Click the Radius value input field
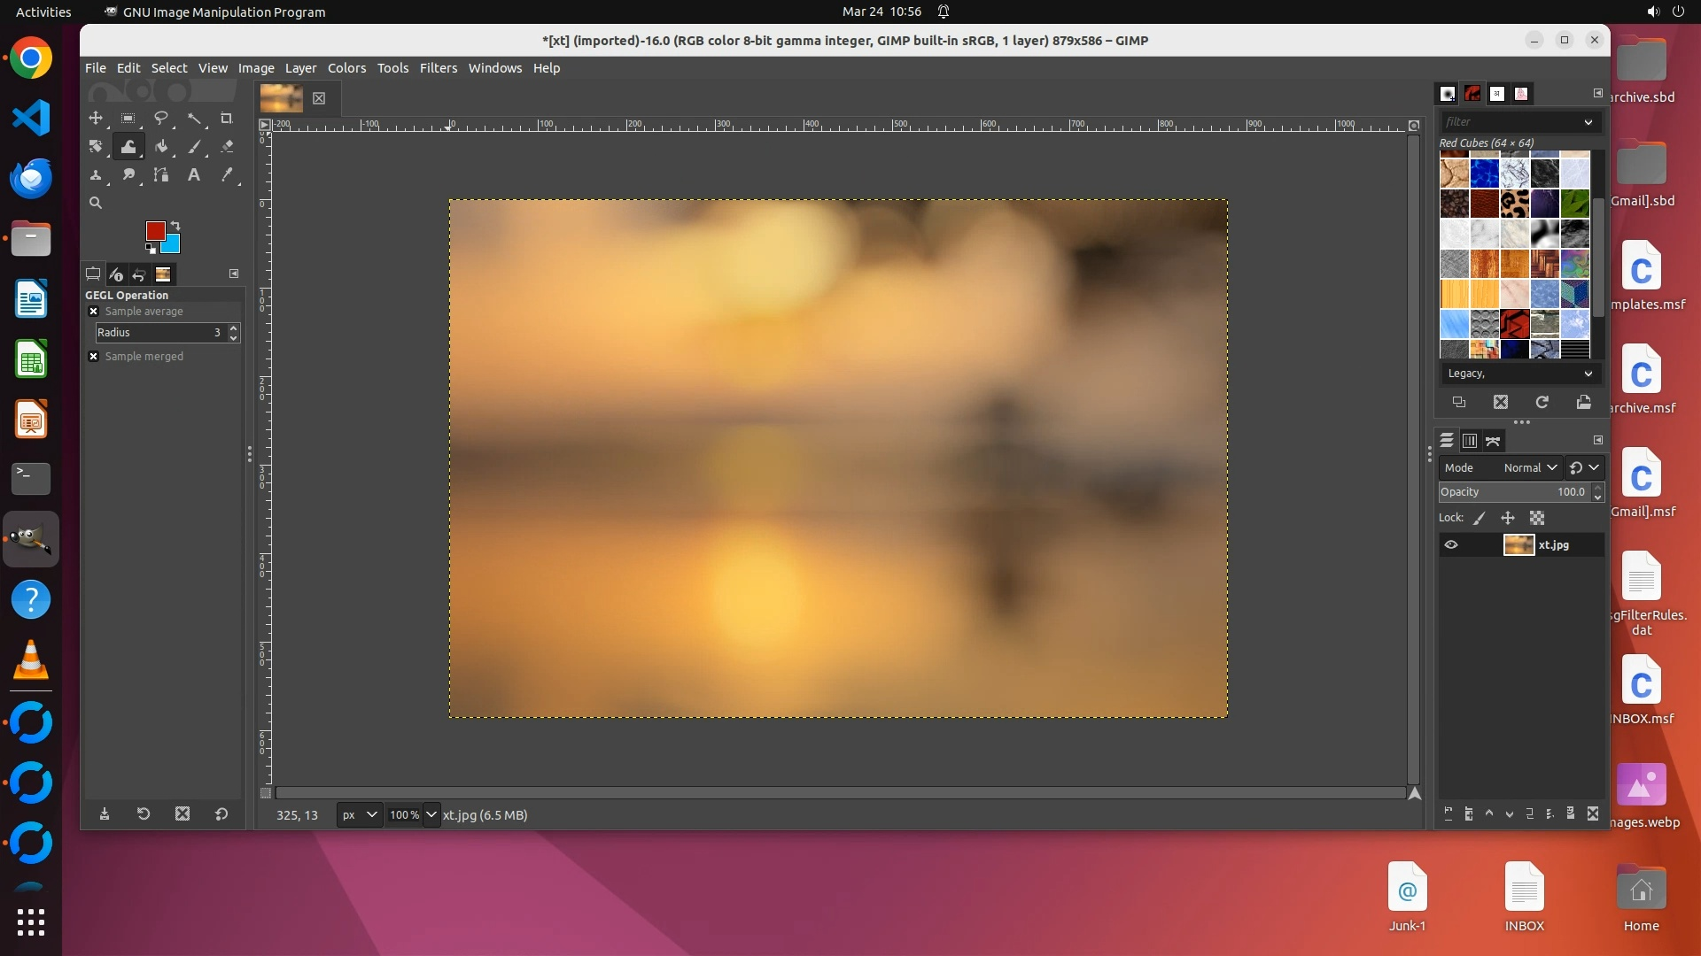 point(159,333)
